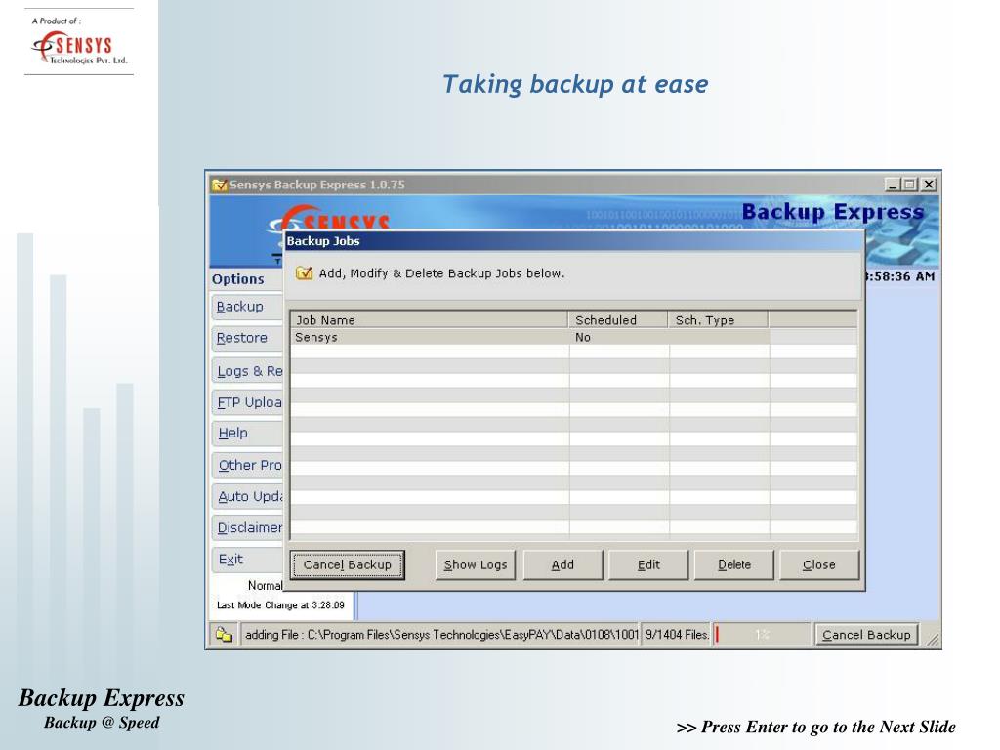Screen dimensions: 1000x750
Task: Click the folder icon in the status bar
Action: click(x=224, y=635)
